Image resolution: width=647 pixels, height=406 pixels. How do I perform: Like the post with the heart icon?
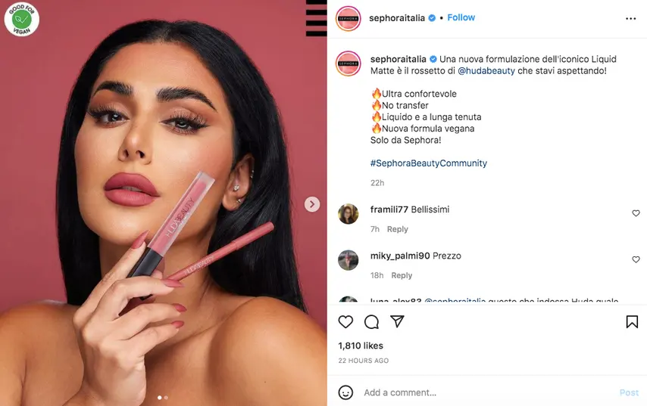click(x=345, y=321)
